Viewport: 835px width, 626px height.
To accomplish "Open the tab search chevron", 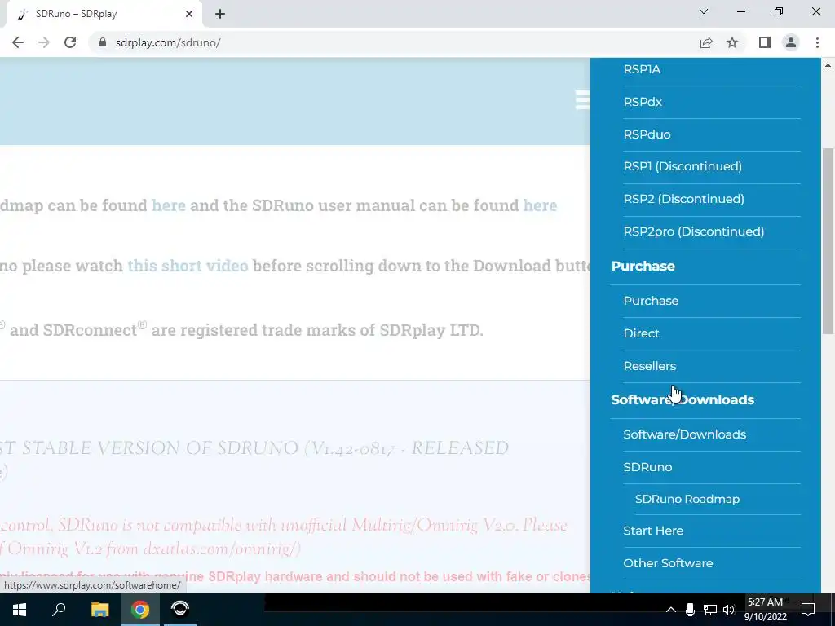I will [704, 11].
